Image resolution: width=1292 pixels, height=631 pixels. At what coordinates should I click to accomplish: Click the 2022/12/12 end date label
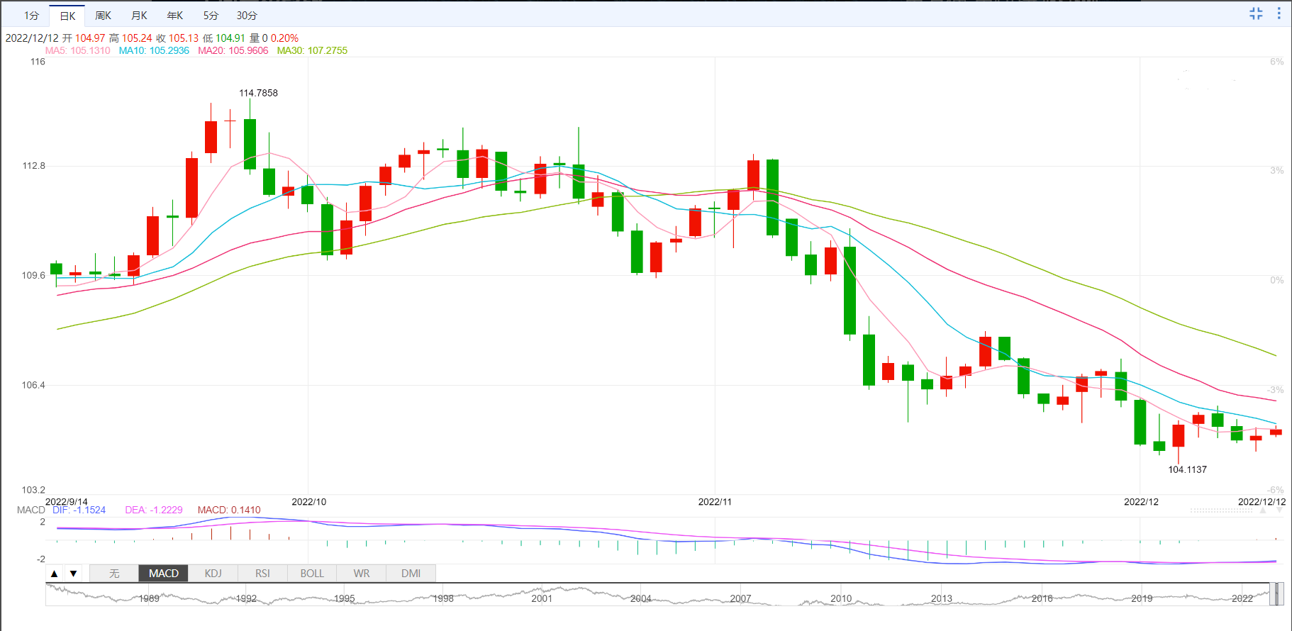tap(1262, 502)
